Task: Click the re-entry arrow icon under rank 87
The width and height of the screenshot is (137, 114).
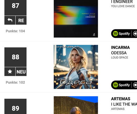Action: pyautogui.click(x=10, y=20)
